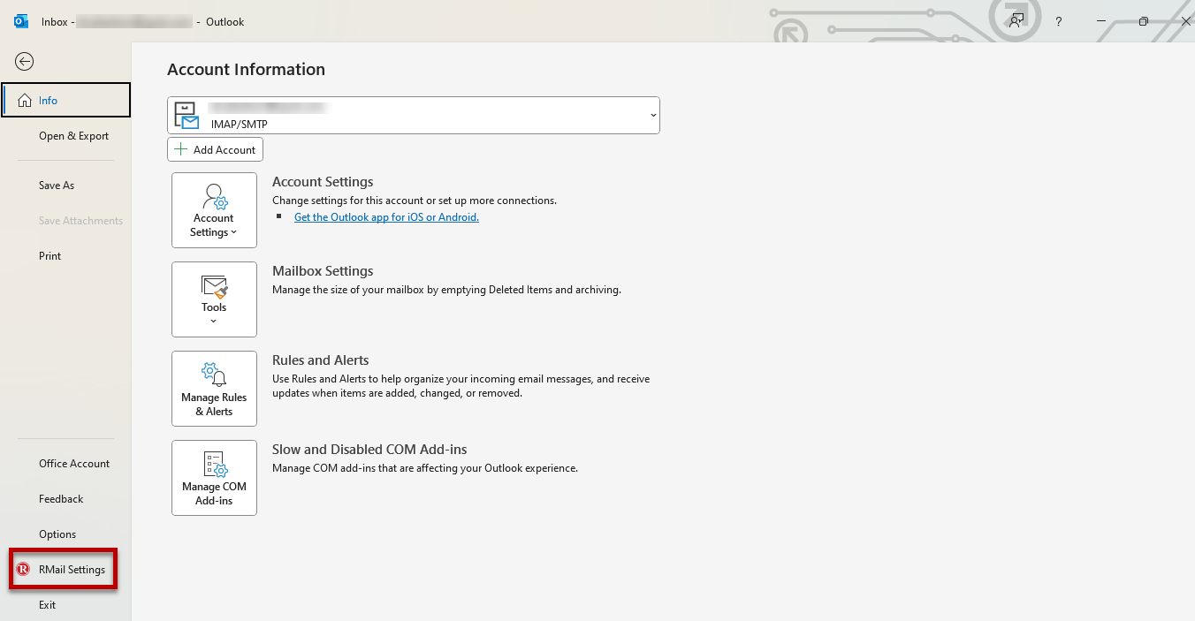Click the Help question mark icon
This screenshot has width=1195, height=621.
(x=1059, y=22)
